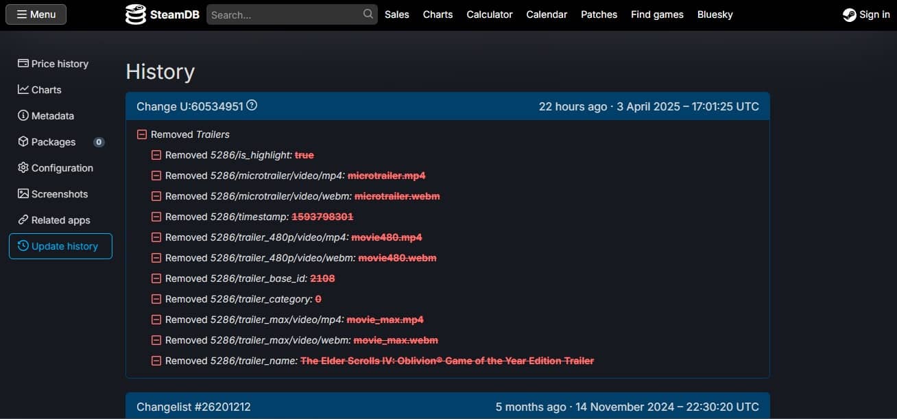The height and width of the screenshot is (419, 897).
Task: Click minus icon for microtrailer mp4 row
Action: pos(156,176)
